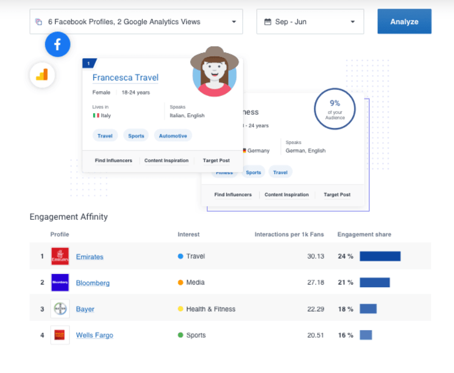Screen dimensions: 454x373
Task: Click the Facebook logo icon
Action: 57,44
